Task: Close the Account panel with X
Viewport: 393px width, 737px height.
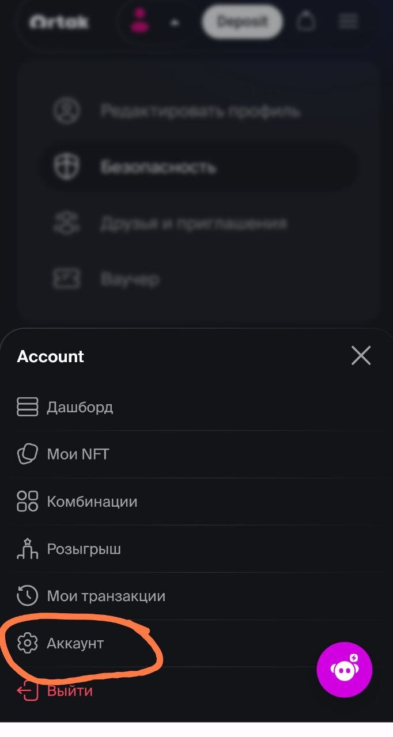Action: click(361, 356)
